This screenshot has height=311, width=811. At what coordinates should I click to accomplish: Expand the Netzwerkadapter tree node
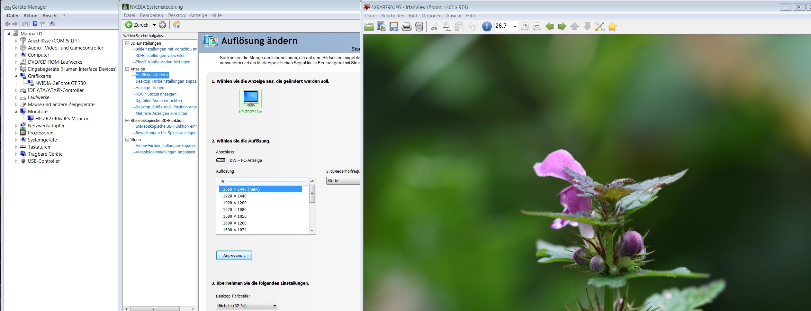(x=16, y=126)
